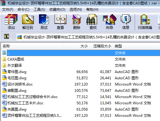Click the 机械加工工艺卡片.doc Word icon
Image resolution: width=160 pixels, height=121 pixels.
click(x=4, y=103)
